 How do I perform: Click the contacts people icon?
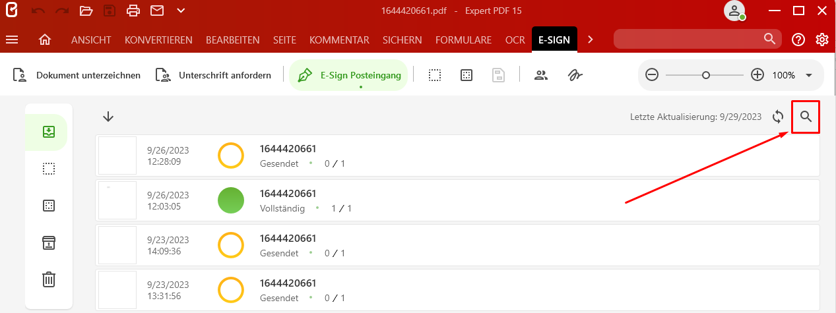541,75
